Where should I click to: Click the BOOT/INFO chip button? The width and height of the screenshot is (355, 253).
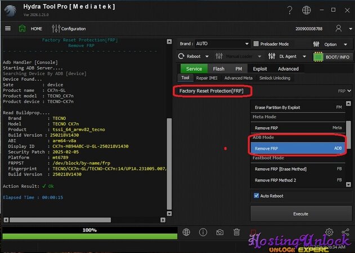[x=333, y=56]
